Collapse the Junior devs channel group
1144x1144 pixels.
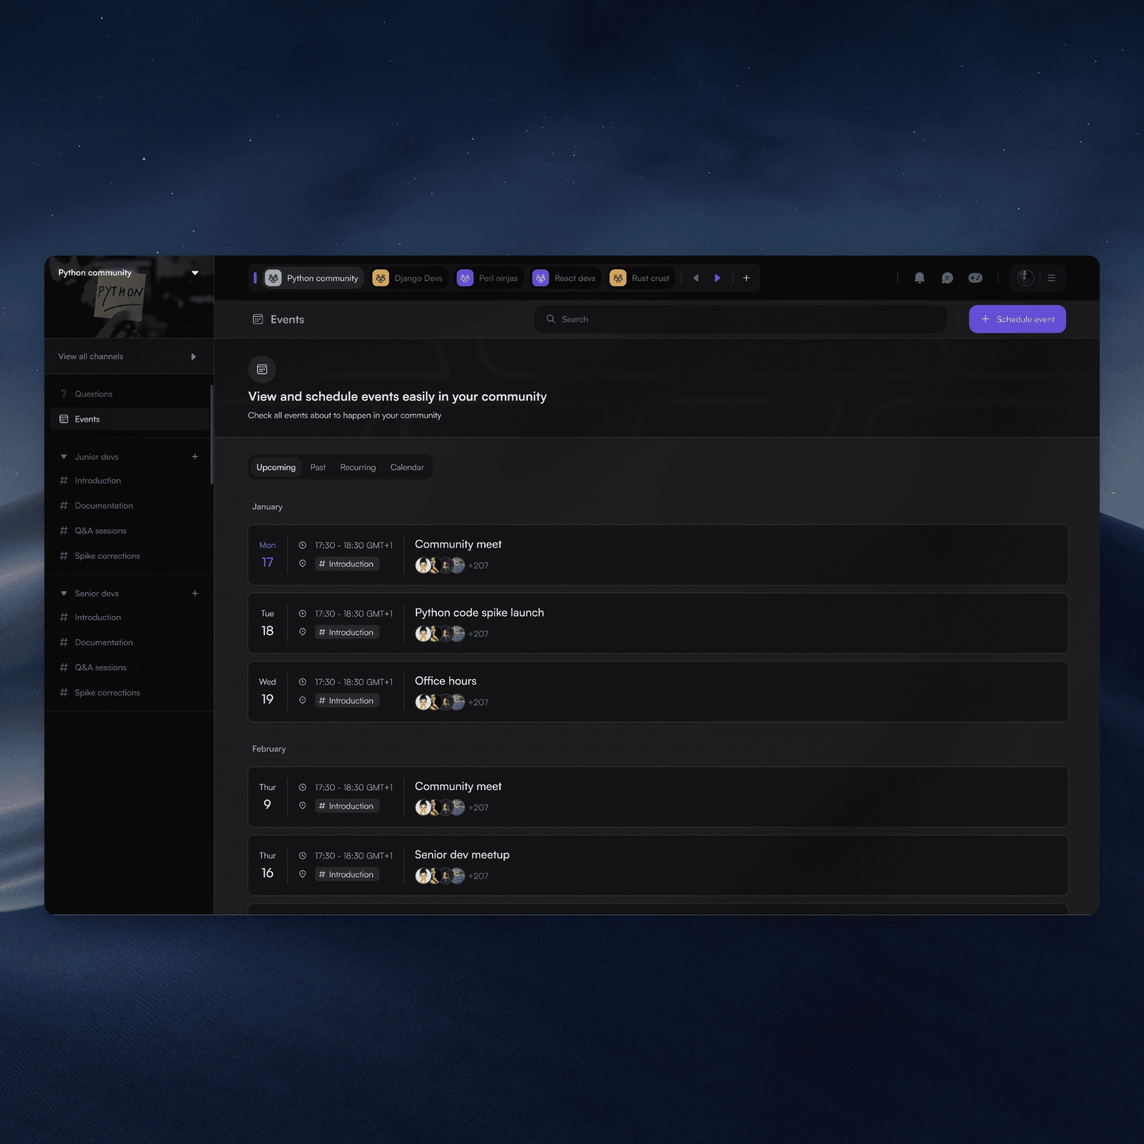click(x=64, y=456)
